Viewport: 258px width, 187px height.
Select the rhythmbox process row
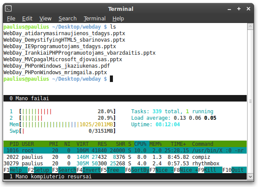tap(125, 164)
